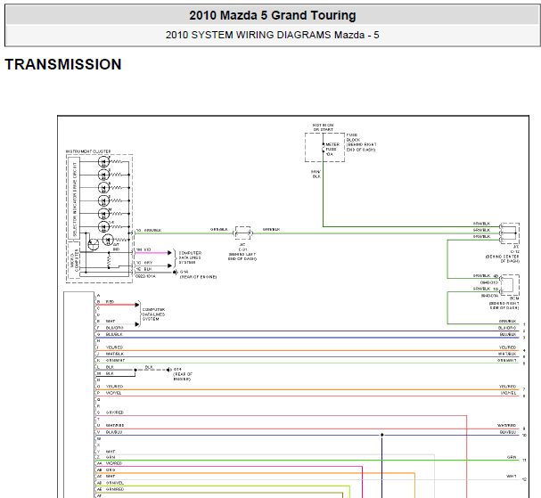Click the WHT/BLK label at pin J

115,354
